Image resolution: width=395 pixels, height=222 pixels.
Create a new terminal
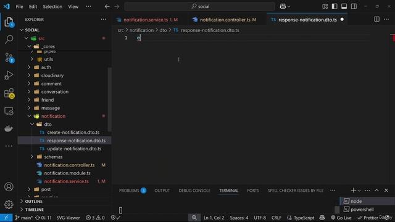pos(353,191)
